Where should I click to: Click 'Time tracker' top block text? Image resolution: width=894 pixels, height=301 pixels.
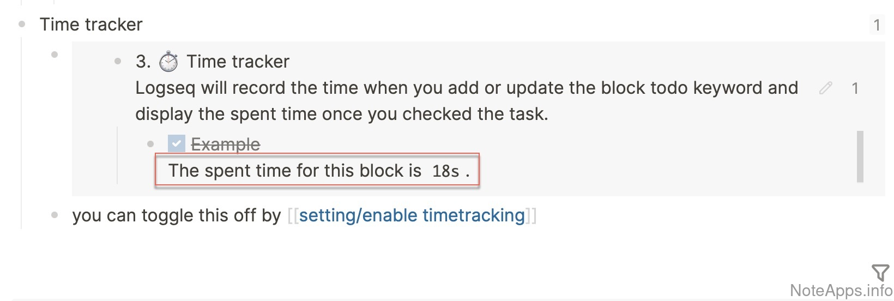click(x=91, y=25)
